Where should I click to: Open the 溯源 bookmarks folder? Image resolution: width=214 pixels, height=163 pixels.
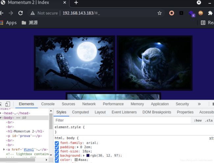pyautogui.click(x=30, y=23)
